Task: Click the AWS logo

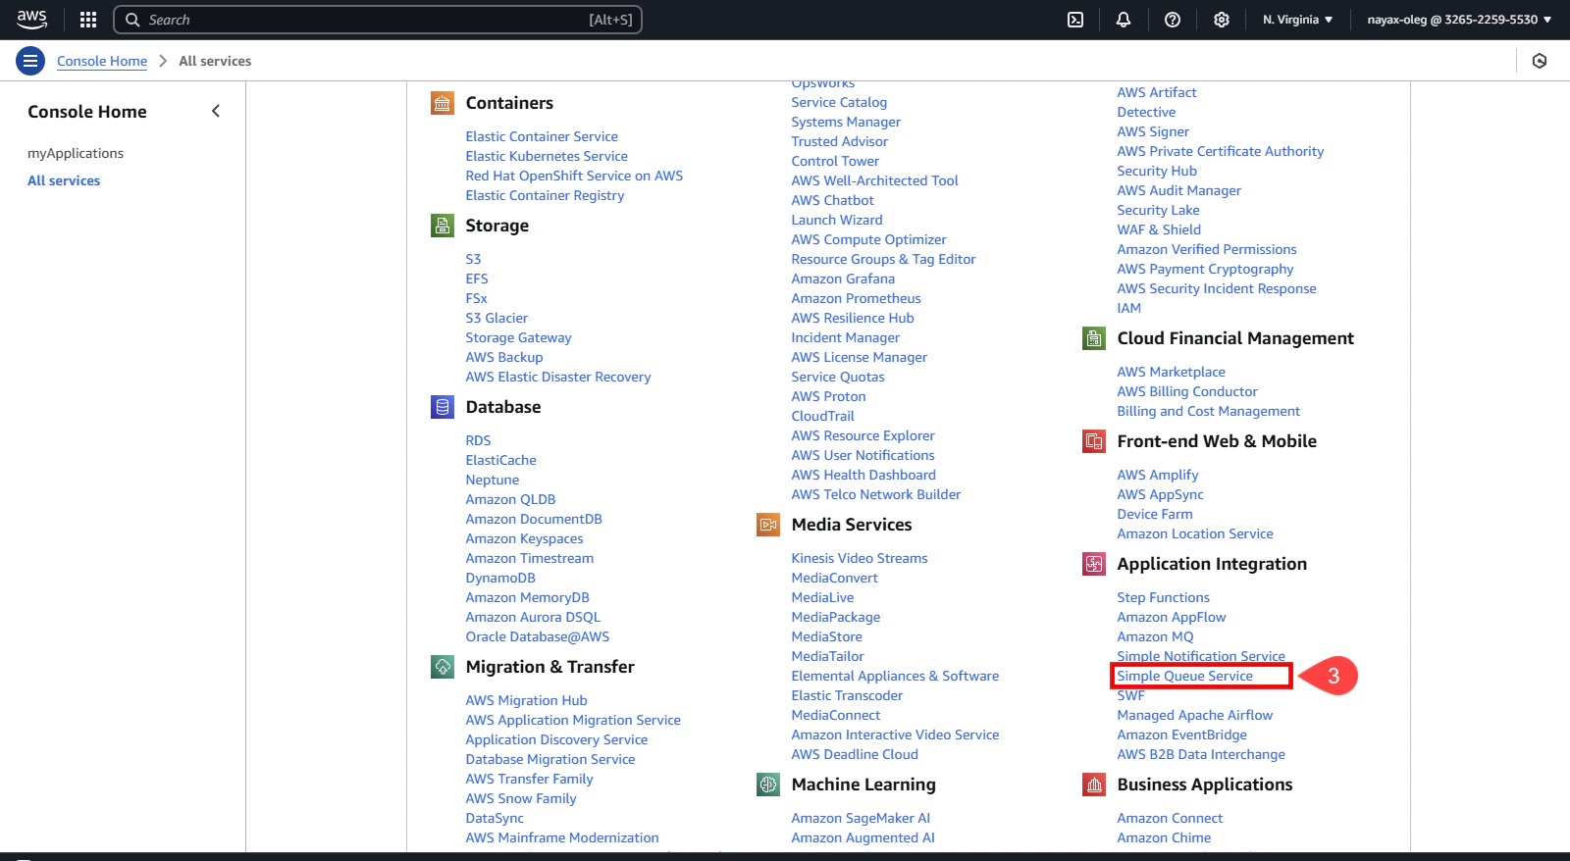Action: coord(32,20)
